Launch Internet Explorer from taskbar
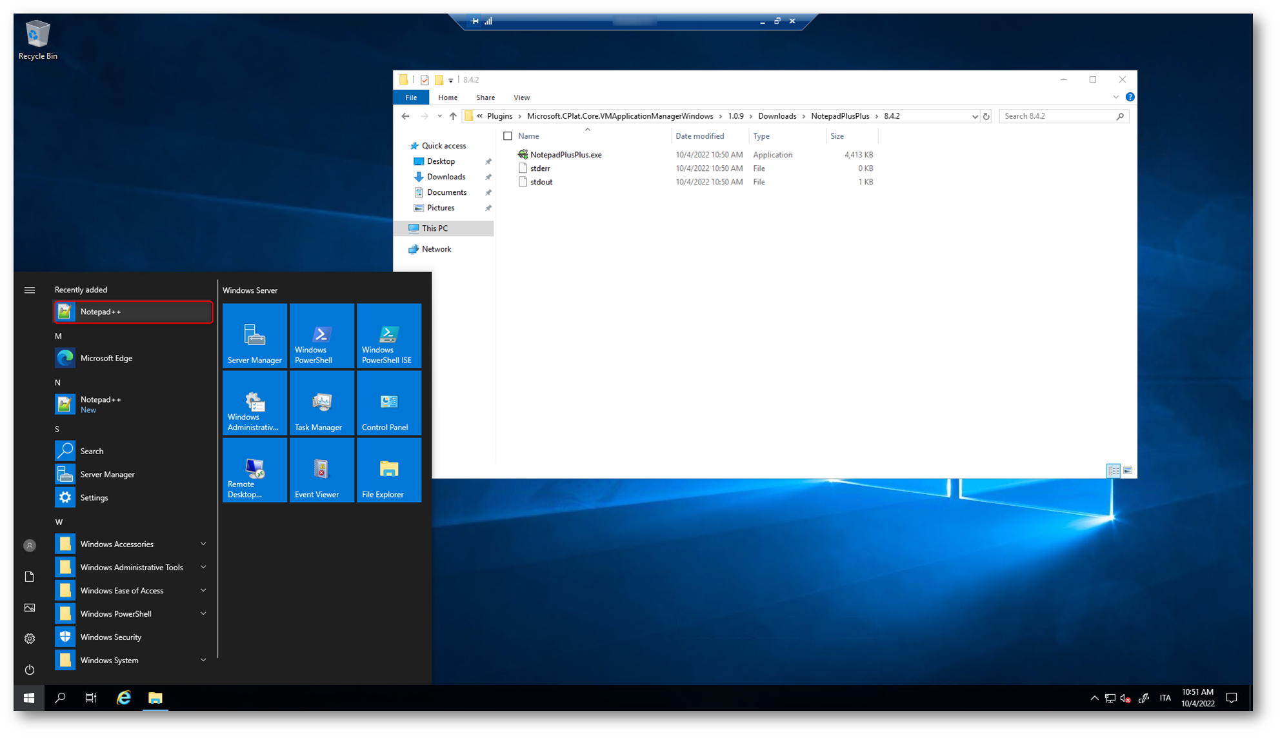The height and width of the screenshot is (738, 1280). click(124, 698)
